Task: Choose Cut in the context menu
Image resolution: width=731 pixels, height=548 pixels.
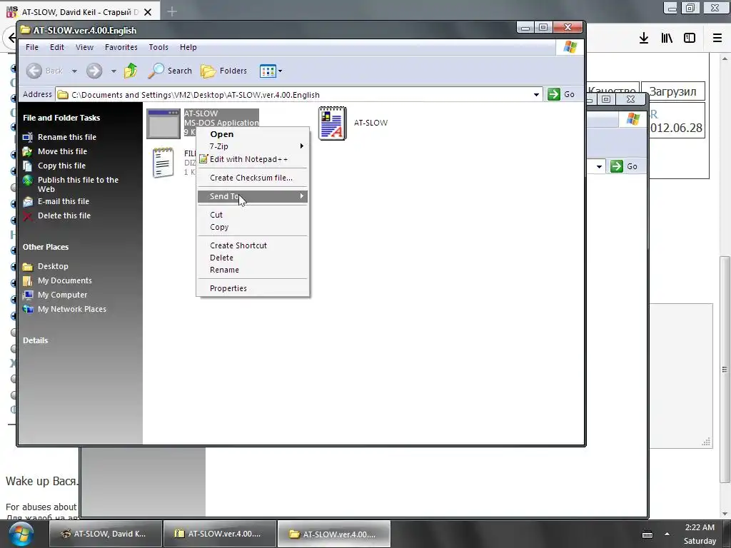Action: point(252,215)
